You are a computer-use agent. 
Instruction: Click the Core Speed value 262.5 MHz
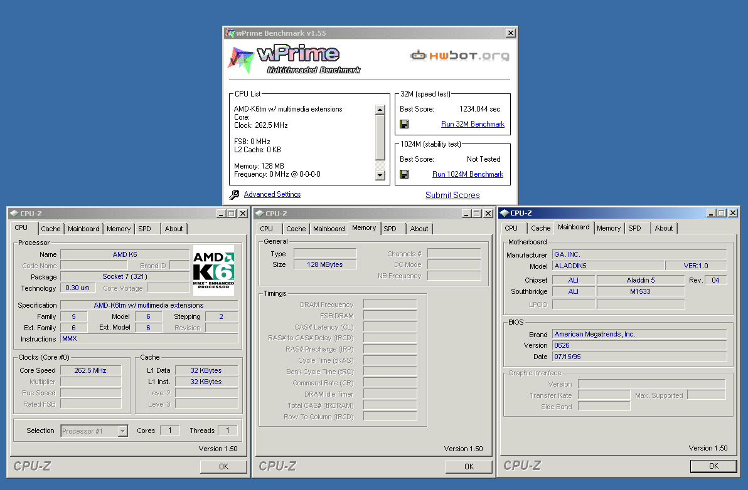coord(90,370)
